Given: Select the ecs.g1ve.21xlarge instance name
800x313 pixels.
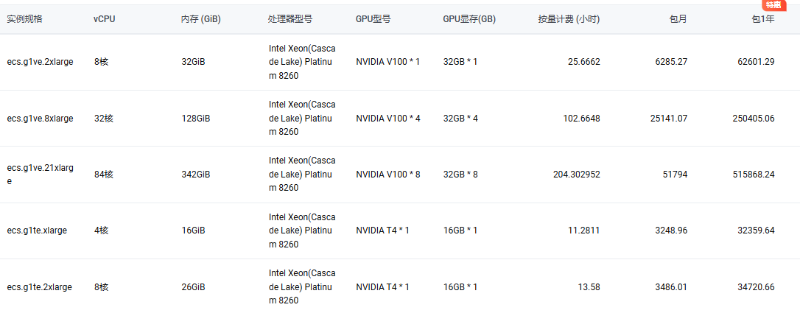Looking at the screenshot, I should point(41,175).
